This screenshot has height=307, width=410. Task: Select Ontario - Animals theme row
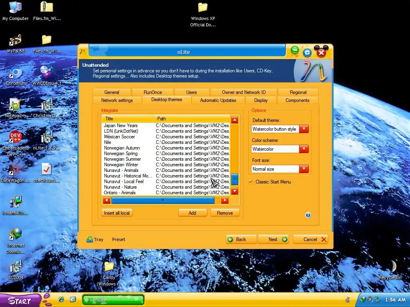(166, 193)
